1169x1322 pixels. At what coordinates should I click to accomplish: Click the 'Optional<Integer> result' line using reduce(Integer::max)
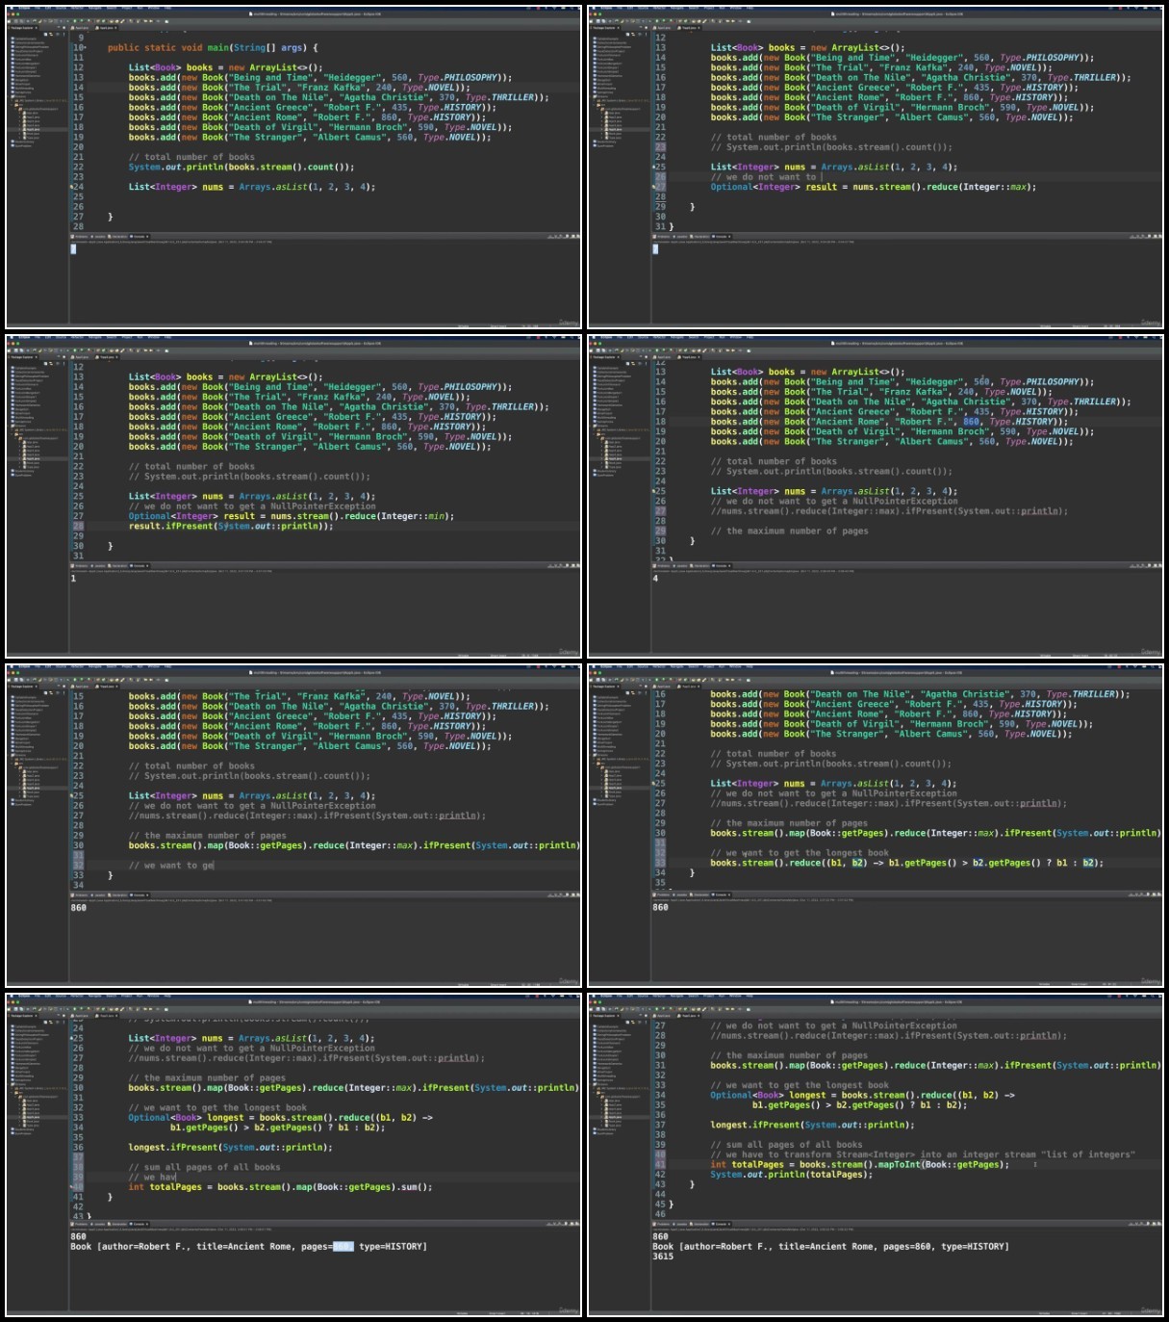click(874, 187)
